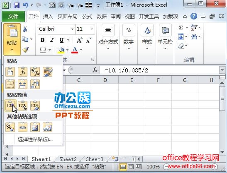The width and height of the screenshot is (227, 173).
Task: Toggle Underline formatting
Action: pos(62,40)
